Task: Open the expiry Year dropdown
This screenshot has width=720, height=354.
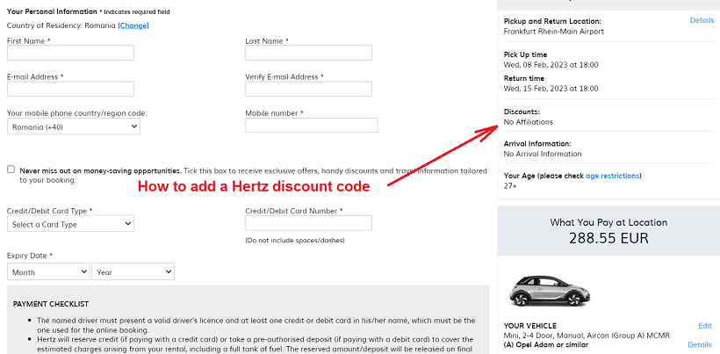Action: [x=133, y=271]
